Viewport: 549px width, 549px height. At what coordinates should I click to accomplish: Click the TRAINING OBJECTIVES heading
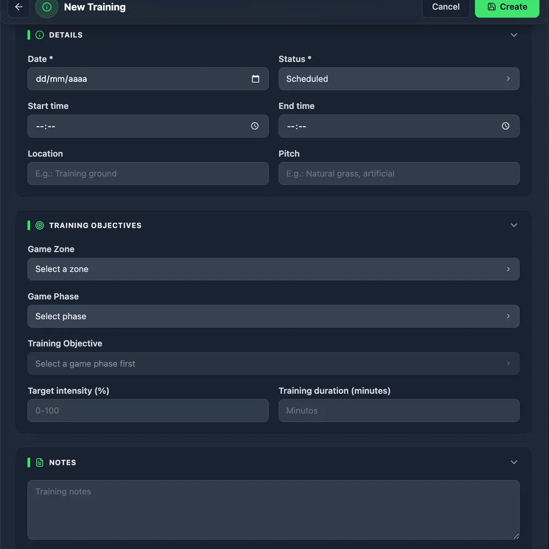[95, 226]
